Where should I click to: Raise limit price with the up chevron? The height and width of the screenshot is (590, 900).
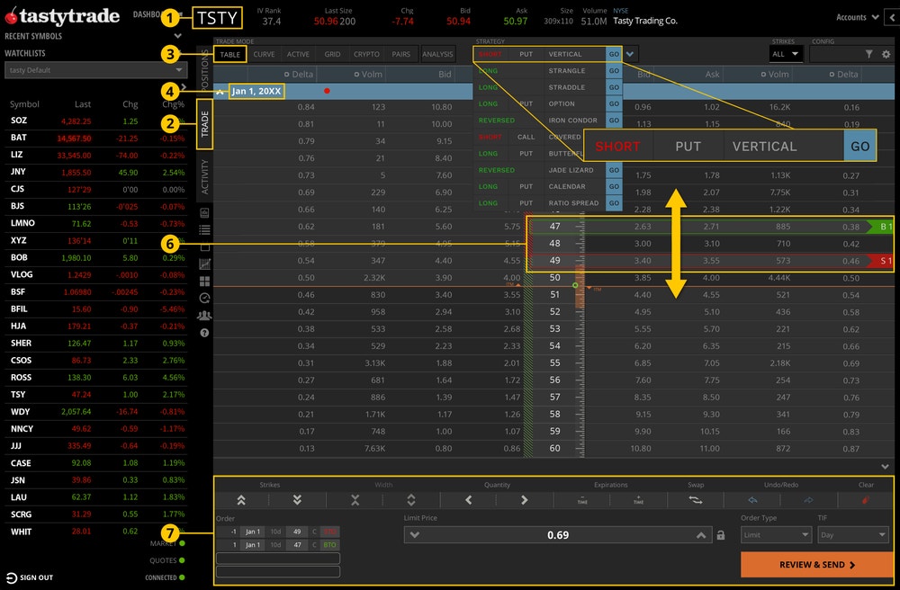pyautogui.click(x=701, y=535)
